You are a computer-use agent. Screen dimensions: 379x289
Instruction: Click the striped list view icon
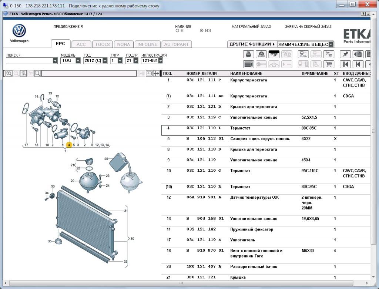click(x=248, y=64)
